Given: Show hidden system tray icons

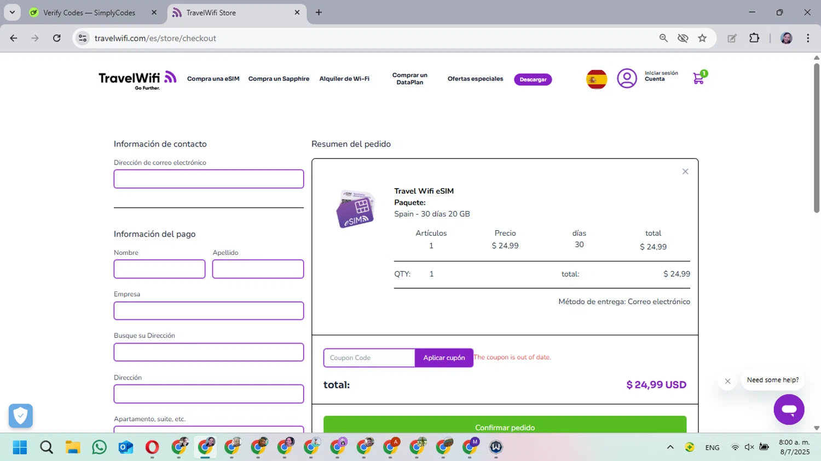Looking at the screenshot, I should (x=670, y=447).
